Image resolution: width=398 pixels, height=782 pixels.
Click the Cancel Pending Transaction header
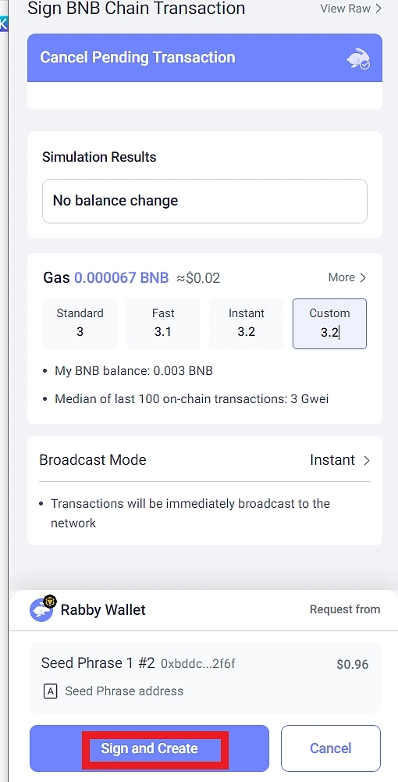tap(204, 57)
